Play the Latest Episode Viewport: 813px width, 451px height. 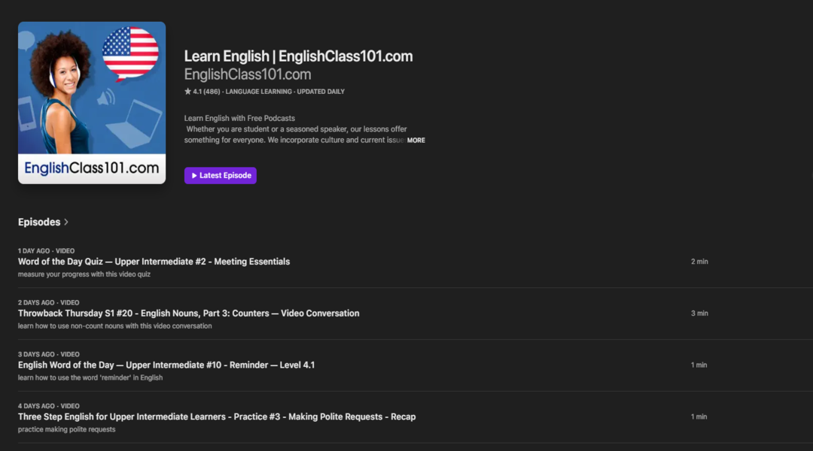pos(221,176)
